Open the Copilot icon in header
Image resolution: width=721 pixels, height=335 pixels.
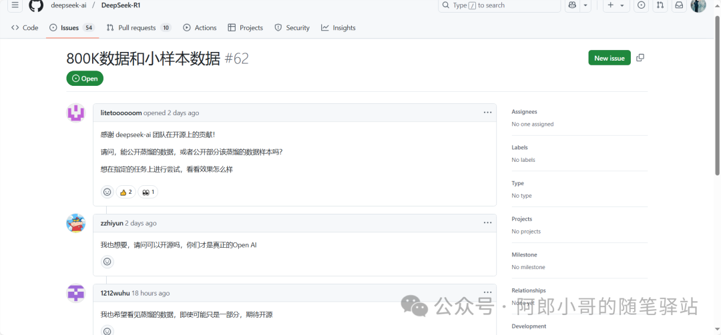point(572,5)
